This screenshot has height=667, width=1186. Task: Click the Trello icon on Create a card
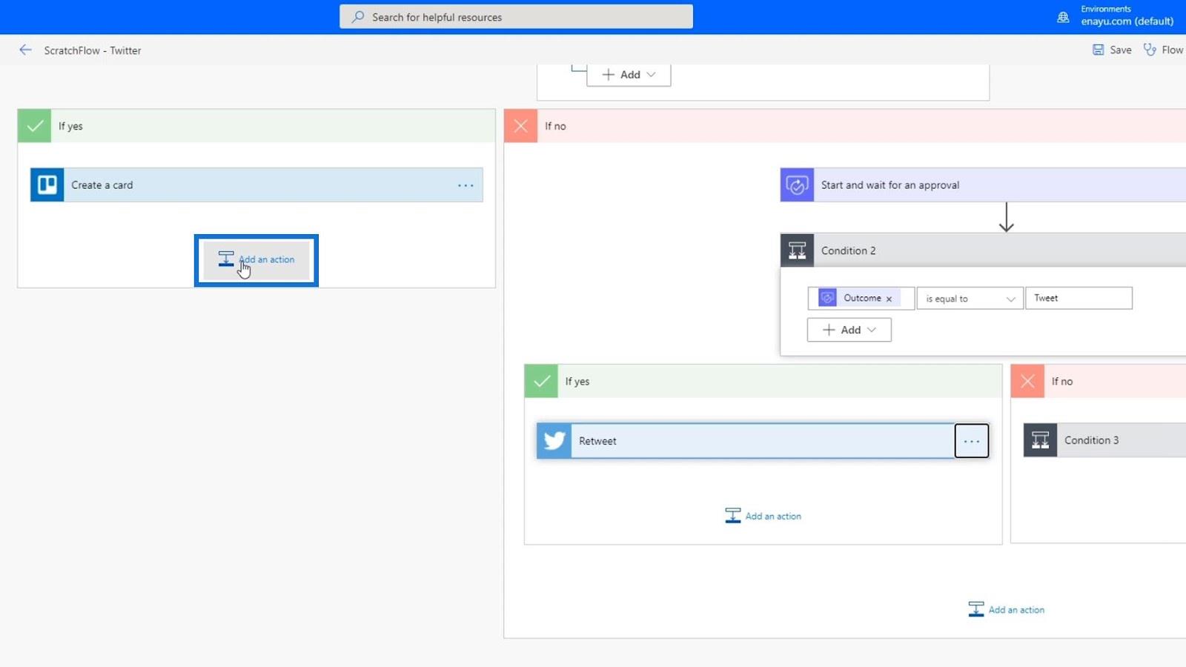coord(47,185)
